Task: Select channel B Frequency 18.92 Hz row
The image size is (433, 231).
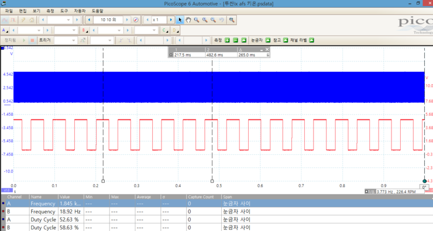Action: [x=217, y=211]
